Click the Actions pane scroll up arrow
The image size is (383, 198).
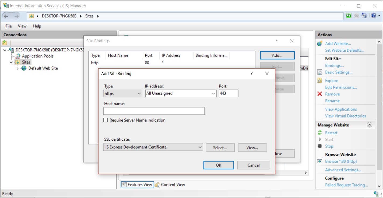pos(379,42)
